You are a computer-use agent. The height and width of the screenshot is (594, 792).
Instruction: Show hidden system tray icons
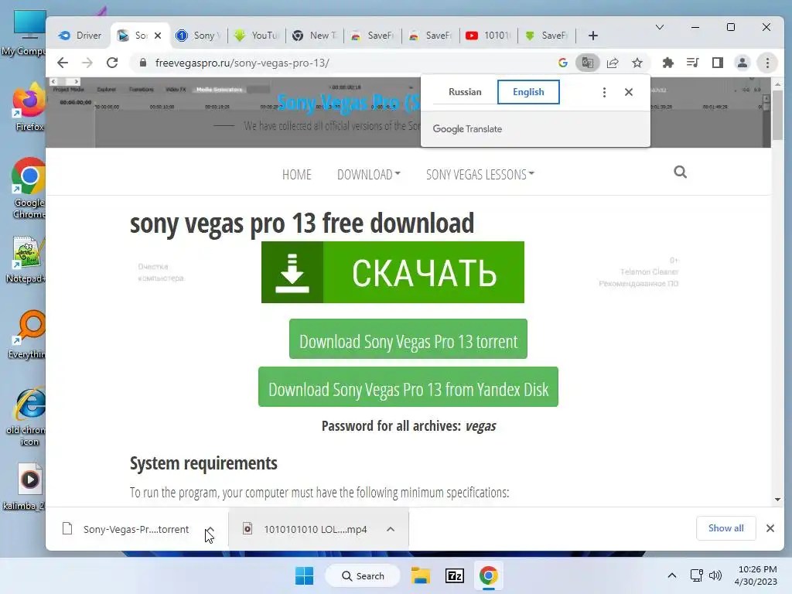[x=672, y=575]
